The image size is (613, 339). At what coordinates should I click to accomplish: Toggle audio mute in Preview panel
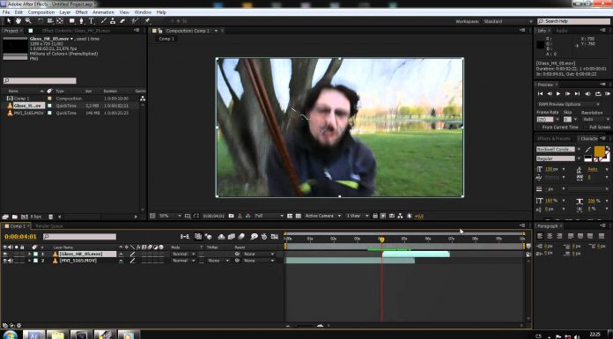[587, 94]
